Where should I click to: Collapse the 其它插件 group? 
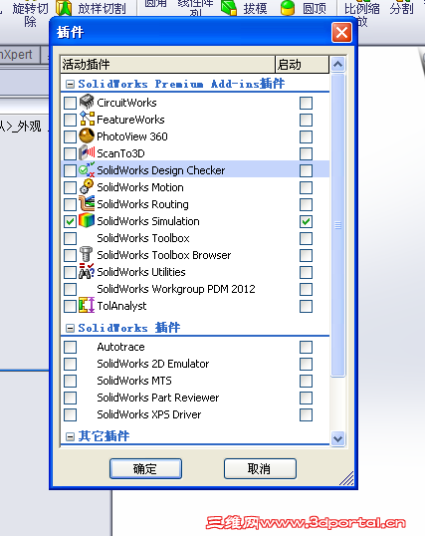point(70,436)
